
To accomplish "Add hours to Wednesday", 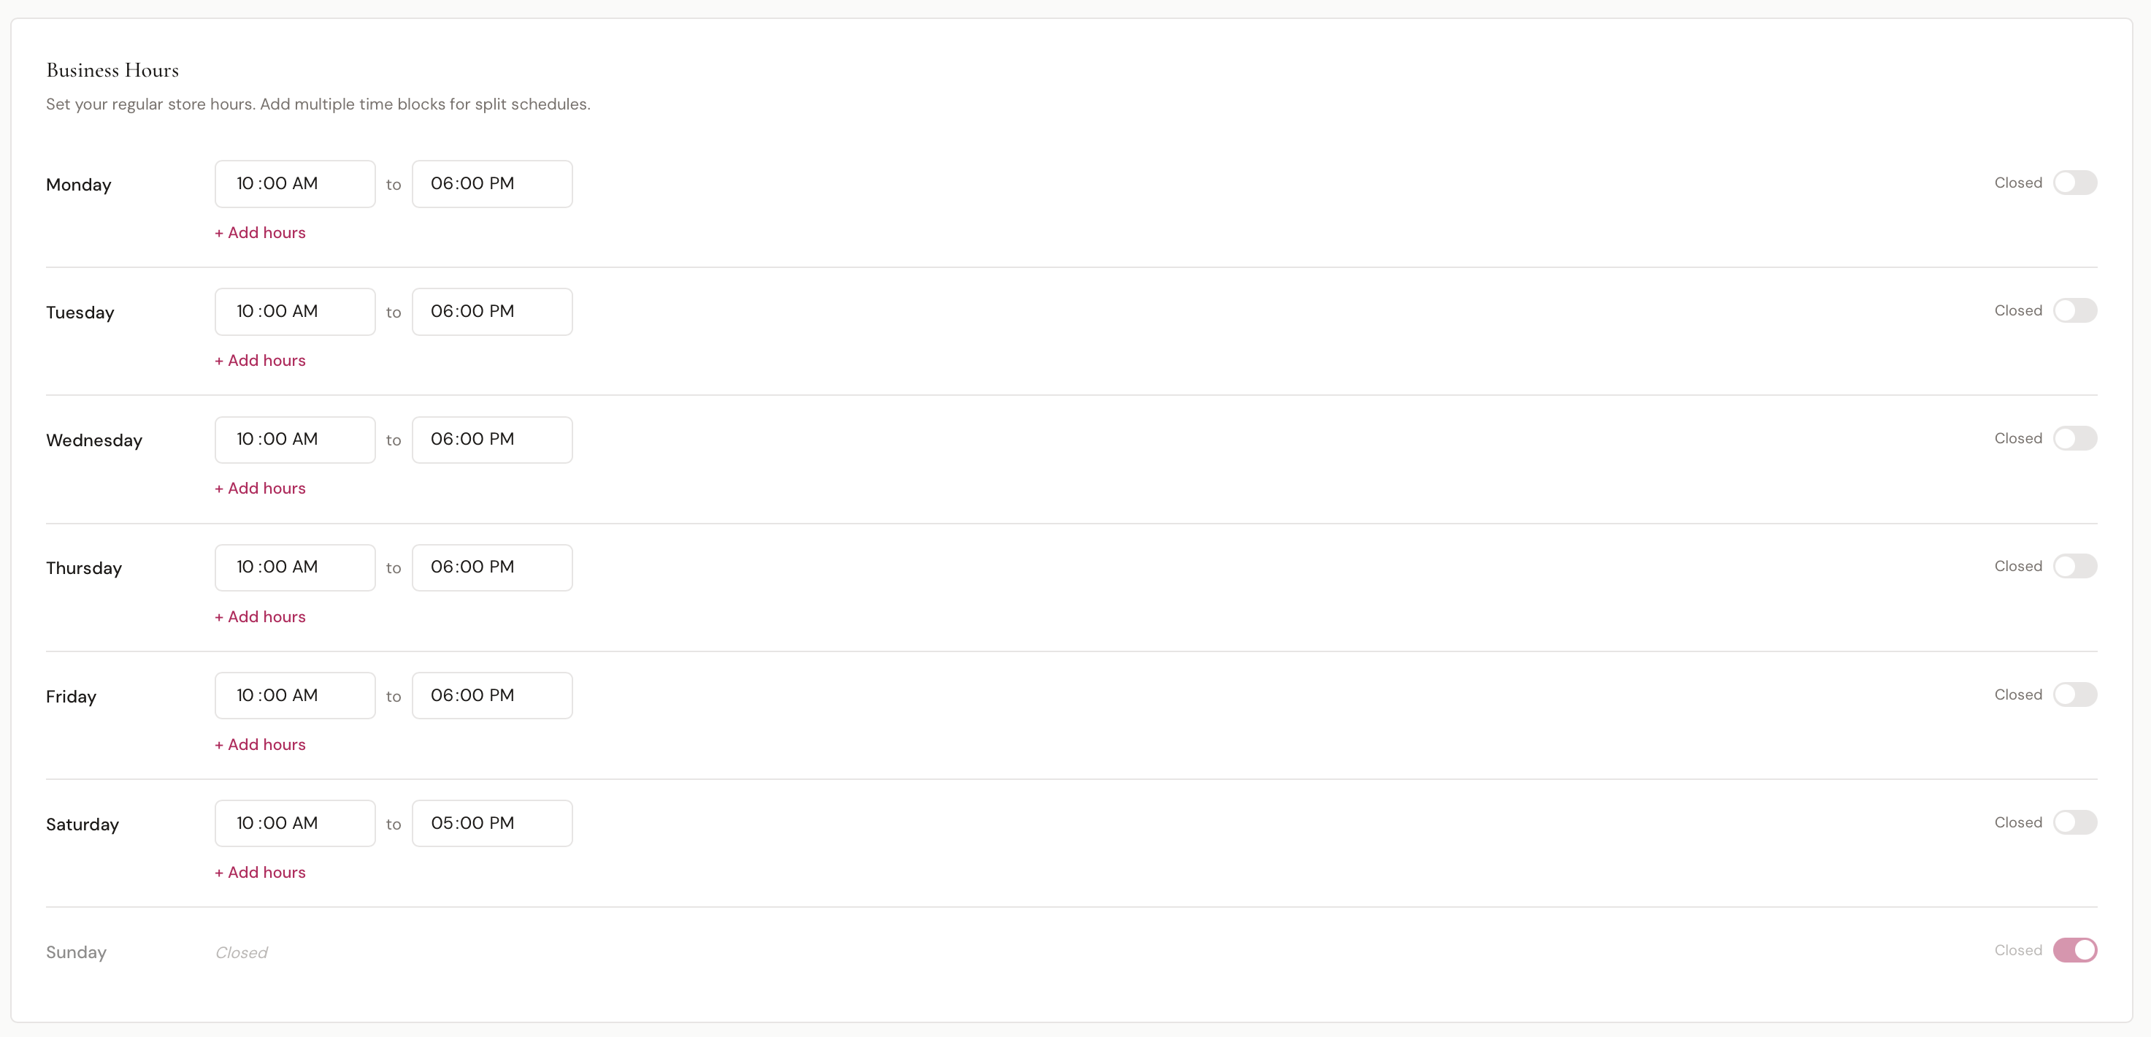I will pyautogui.click(x=261, y=489).
